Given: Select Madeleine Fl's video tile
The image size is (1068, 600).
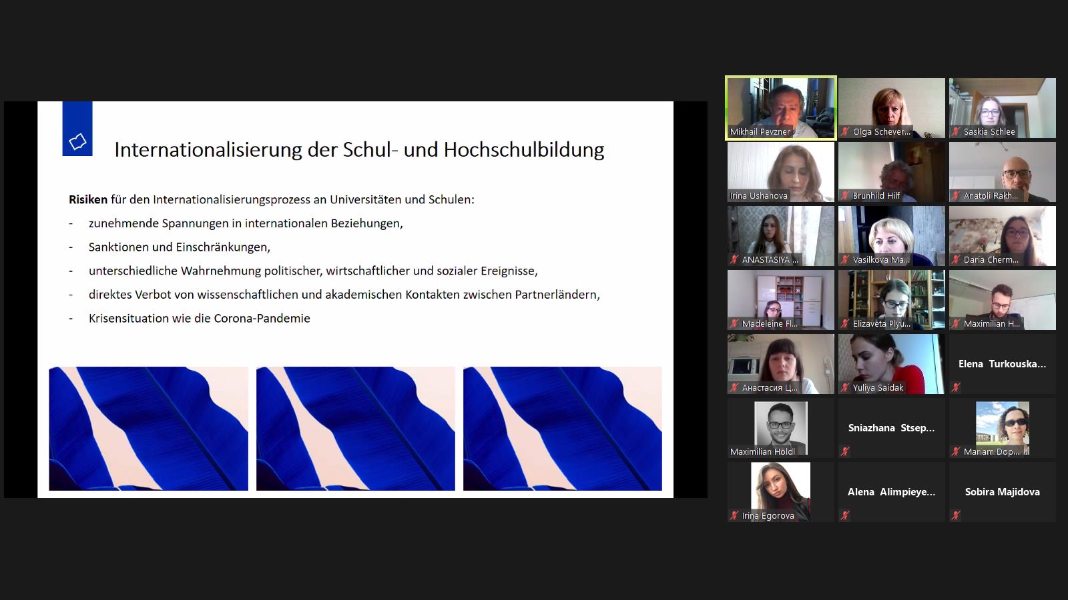Looking at the screenshot, I should [x=781, y=300].
